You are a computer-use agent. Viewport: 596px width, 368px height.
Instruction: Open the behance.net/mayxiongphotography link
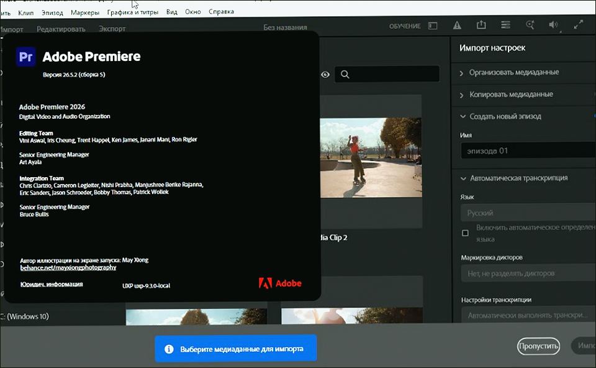pos(68,267)
